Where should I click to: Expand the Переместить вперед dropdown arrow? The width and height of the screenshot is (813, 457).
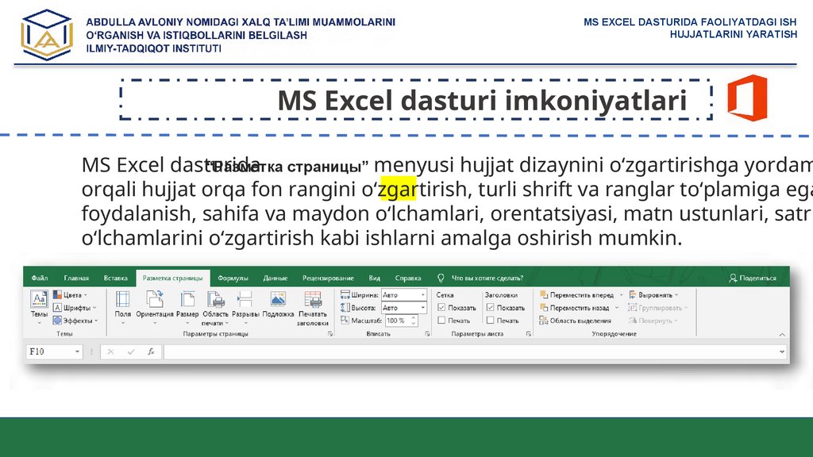pyautogui.click(x=621, y=295)
